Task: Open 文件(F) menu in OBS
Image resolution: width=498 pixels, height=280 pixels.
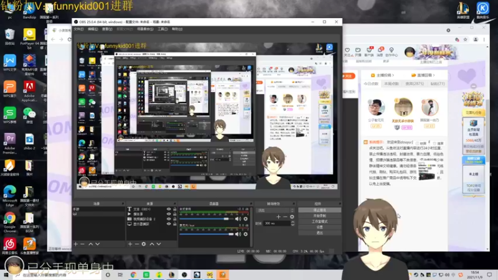Action: point(79,29)
